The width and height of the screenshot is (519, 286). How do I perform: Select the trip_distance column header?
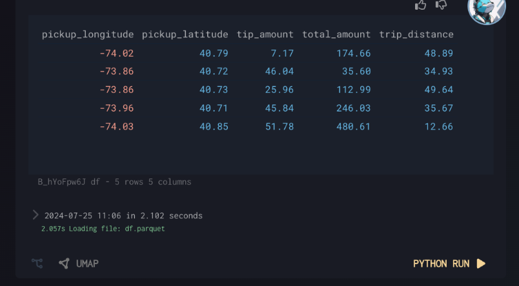click(x=416, y=34)
